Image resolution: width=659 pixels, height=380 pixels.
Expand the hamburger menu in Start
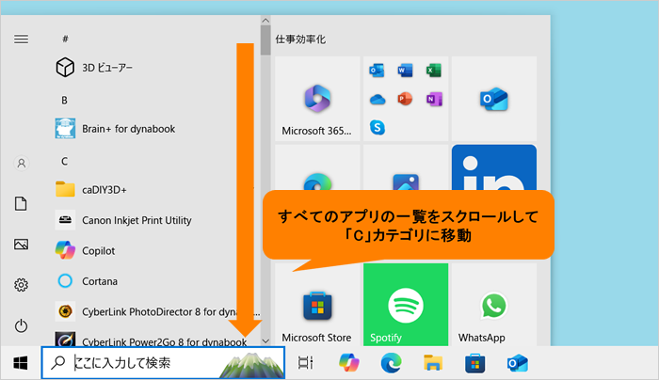21,40
